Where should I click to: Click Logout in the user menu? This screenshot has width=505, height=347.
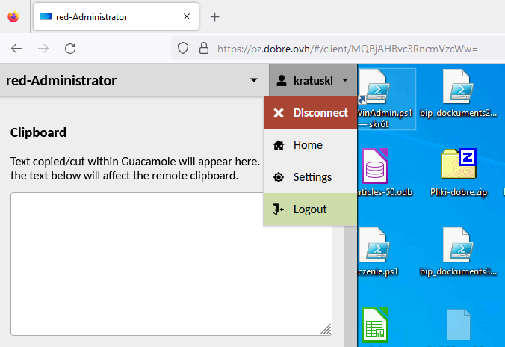point(309,209)
